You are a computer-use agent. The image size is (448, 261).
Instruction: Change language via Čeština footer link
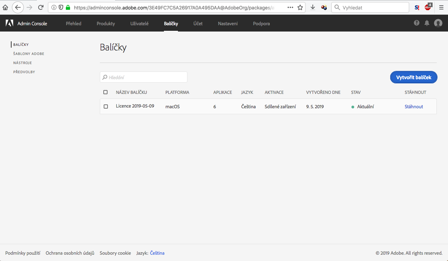157,253
